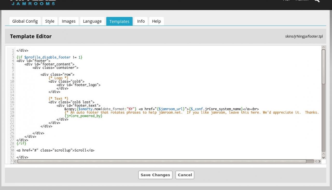
Task: Go to the Language tab
Action: [x=92, y=21]
